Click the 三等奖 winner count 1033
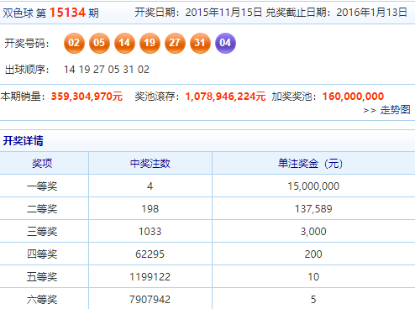415x309 pixels. click(x=150, y=232)
